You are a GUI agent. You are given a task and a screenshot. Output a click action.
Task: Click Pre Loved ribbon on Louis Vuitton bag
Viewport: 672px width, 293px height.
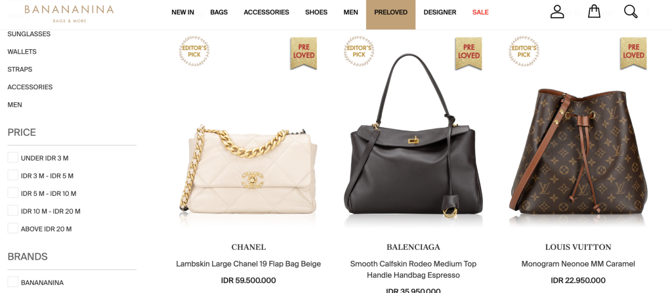click(x=633, y=53)
